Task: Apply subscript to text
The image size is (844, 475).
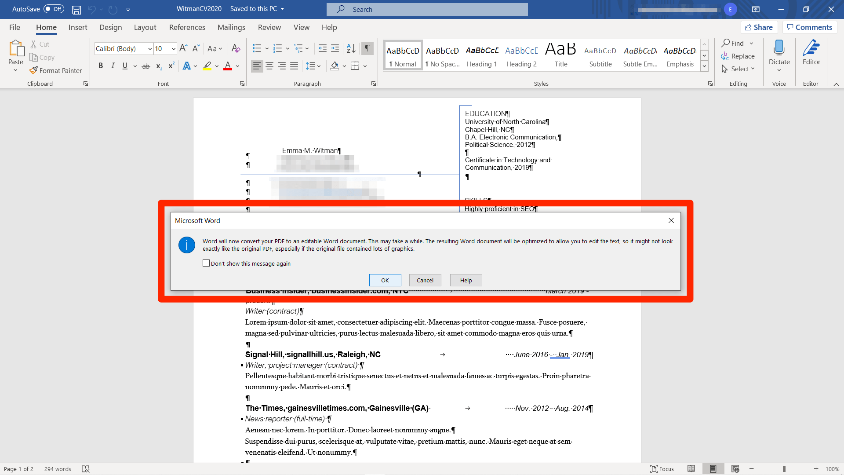Action: (159, 66)
